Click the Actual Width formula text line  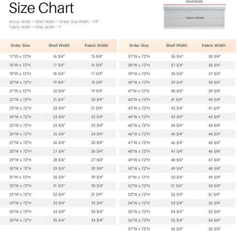pyautogui.click(x=54, y=22)
